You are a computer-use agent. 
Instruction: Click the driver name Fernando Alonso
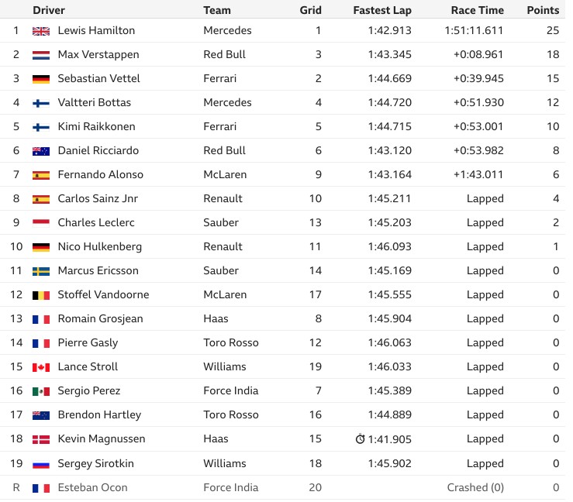(x=101, y=174)
